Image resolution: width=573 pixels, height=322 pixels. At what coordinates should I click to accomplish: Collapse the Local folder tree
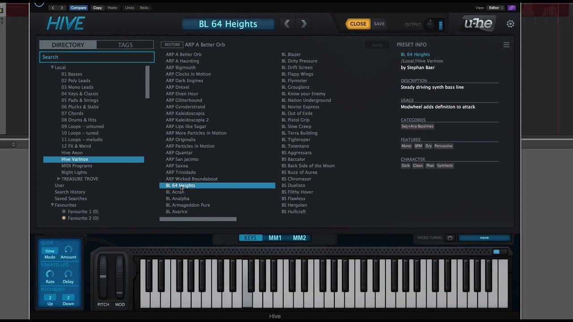[x=52, y=68]
